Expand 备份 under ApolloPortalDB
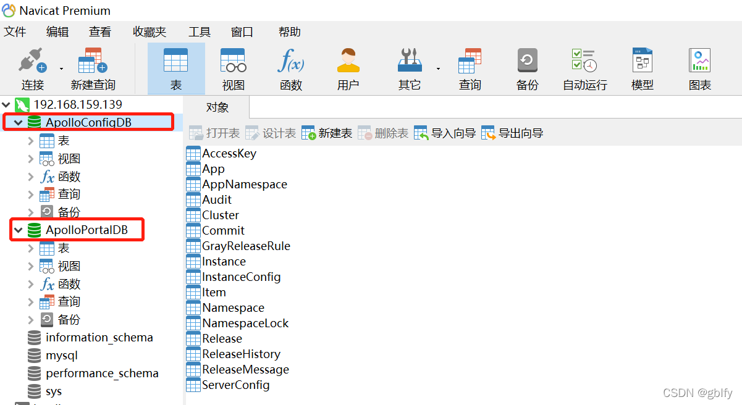742x405 pixels. (31, 319)
